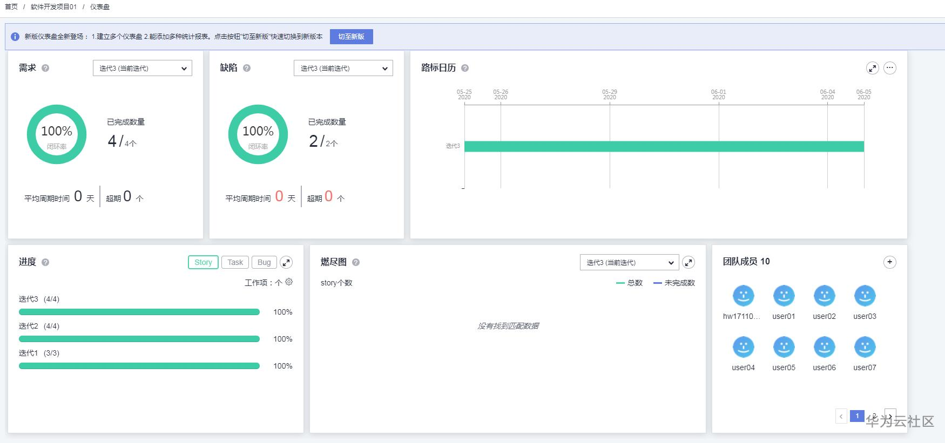Click 已完成数量 2/2个 value in 缺陷
Viewport: 945px width, 443px height.
coord(323,141)
